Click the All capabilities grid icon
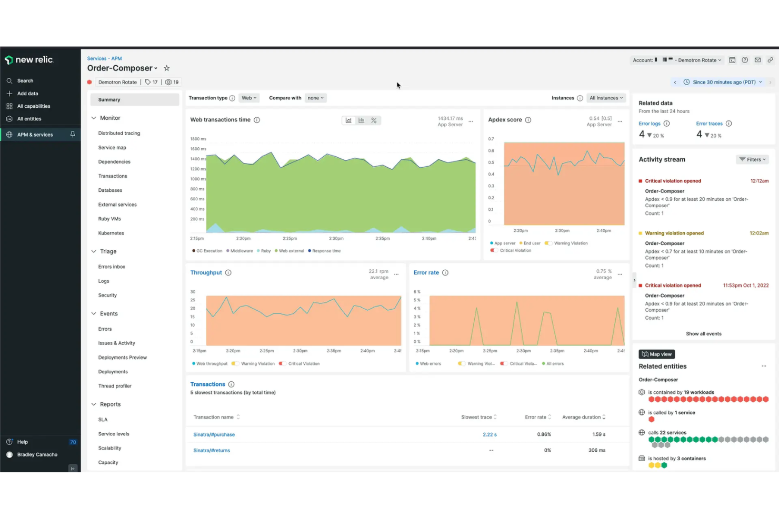Screen dimensions: 779x519 click(x=9, y=106)
